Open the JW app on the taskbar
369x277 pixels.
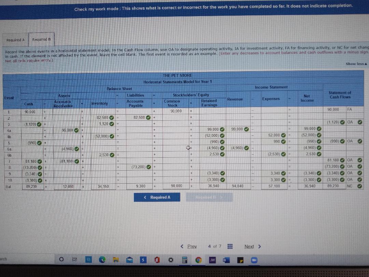tap(212, 260)
